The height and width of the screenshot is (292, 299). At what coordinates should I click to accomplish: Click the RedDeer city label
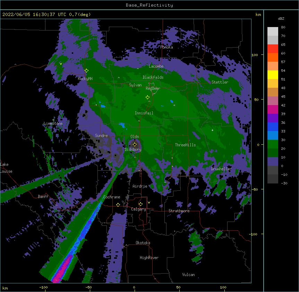(x=153, y=88)
